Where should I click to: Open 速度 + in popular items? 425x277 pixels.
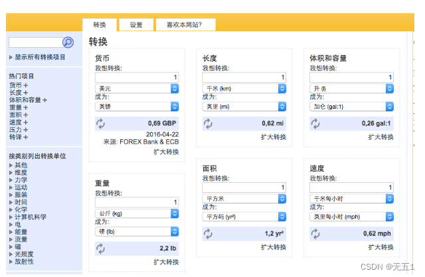coord(19,123)
